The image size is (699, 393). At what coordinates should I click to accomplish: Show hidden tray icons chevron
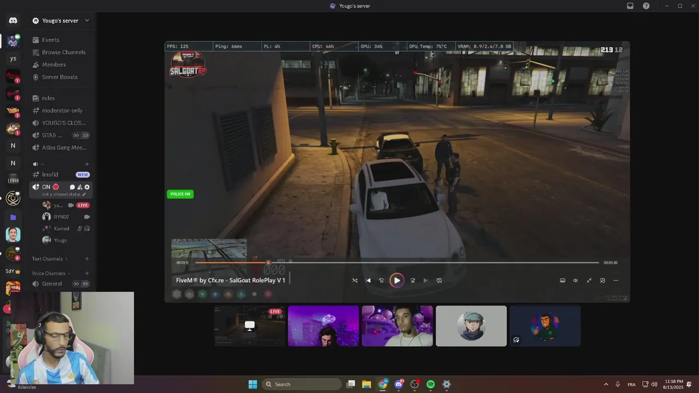point(606,384)
